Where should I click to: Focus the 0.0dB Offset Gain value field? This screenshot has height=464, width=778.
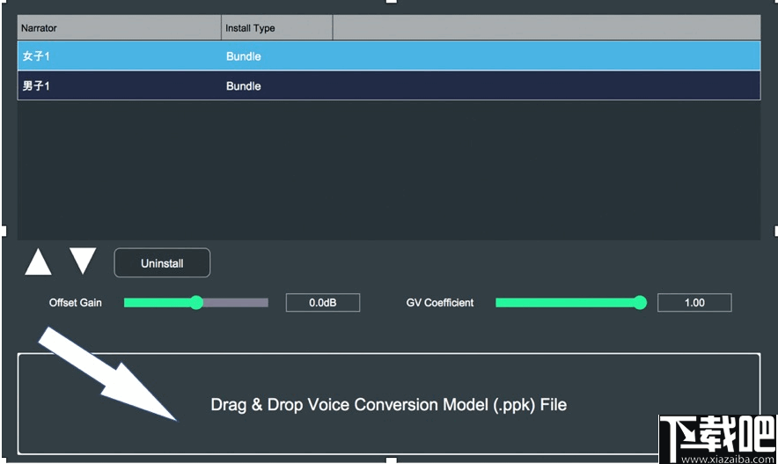pos(322,303)
